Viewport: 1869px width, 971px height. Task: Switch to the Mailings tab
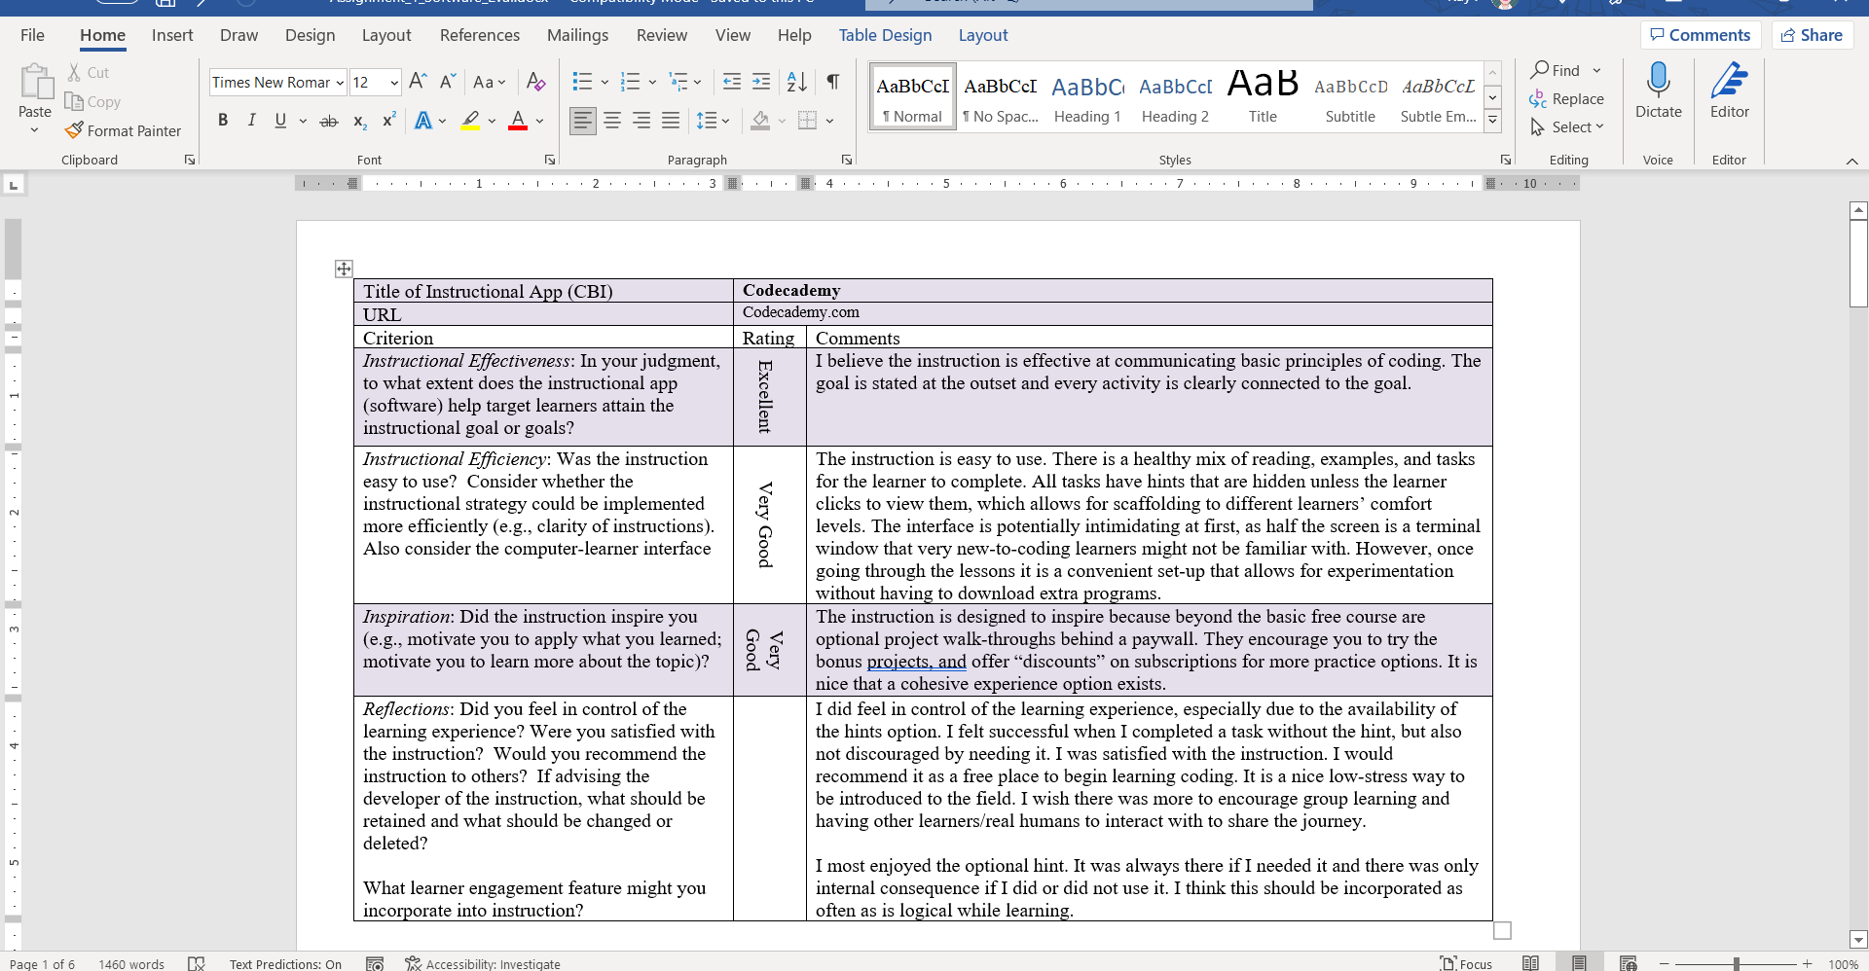point(577,35)
